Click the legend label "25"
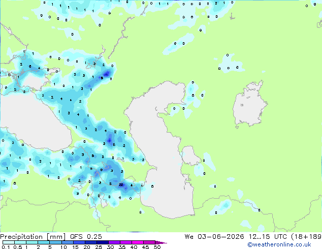 click(99, 247)
